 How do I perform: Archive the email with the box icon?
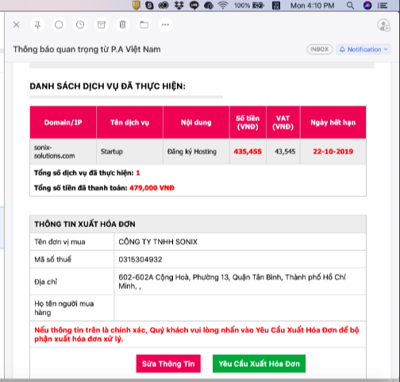point(102,25)
